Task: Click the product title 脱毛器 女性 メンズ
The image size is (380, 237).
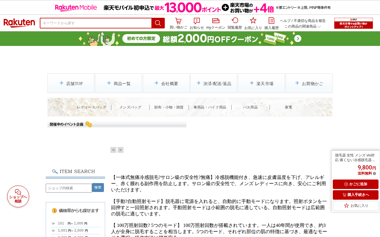Action: [x=355, y=158]
